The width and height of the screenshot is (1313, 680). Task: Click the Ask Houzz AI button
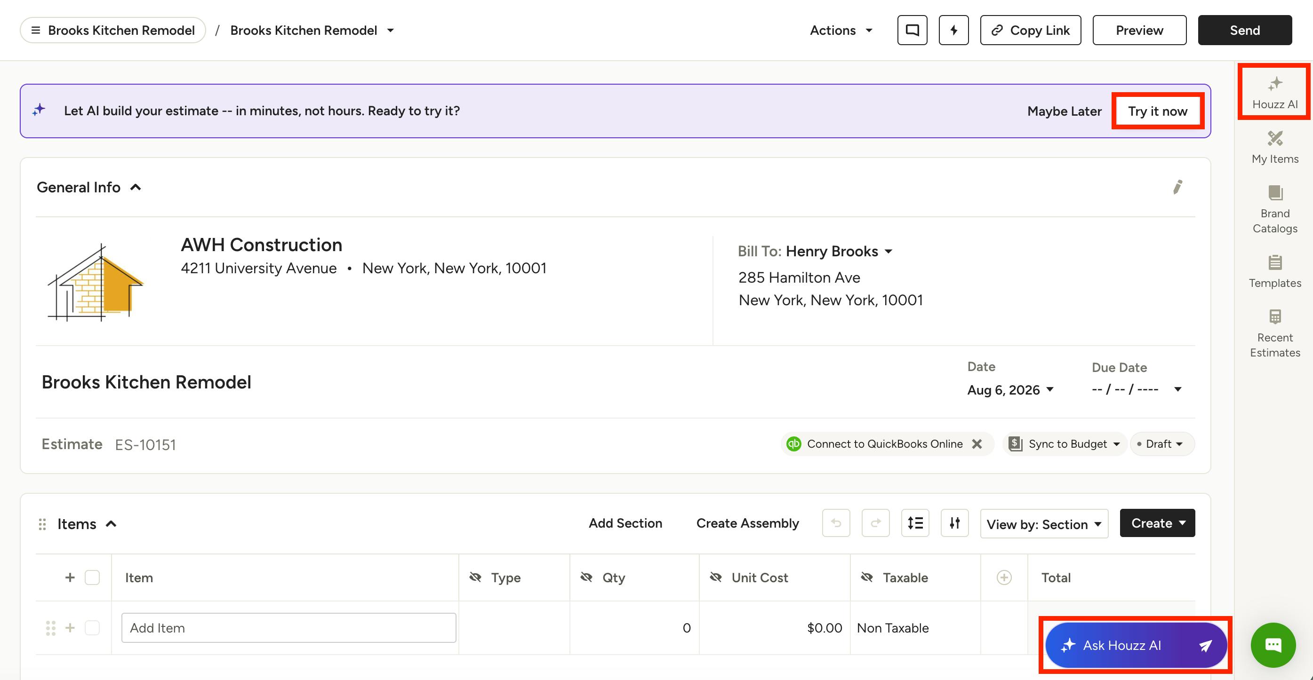(x=1136, y=645)
